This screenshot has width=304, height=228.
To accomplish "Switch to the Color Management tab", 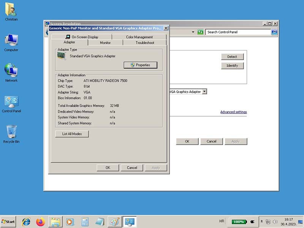I will (139, 37).
